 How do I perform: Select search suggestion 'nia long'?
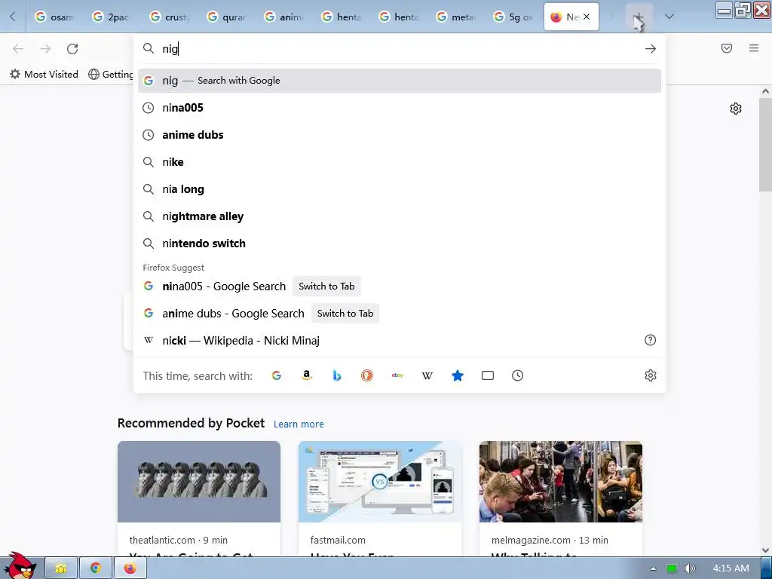[400, 189]
